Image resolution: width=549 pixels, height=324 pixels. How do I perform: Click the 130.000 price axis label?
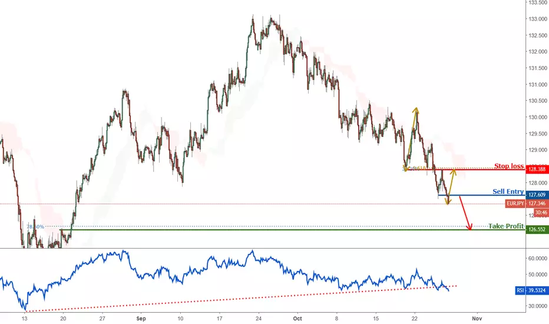point(537,117)
